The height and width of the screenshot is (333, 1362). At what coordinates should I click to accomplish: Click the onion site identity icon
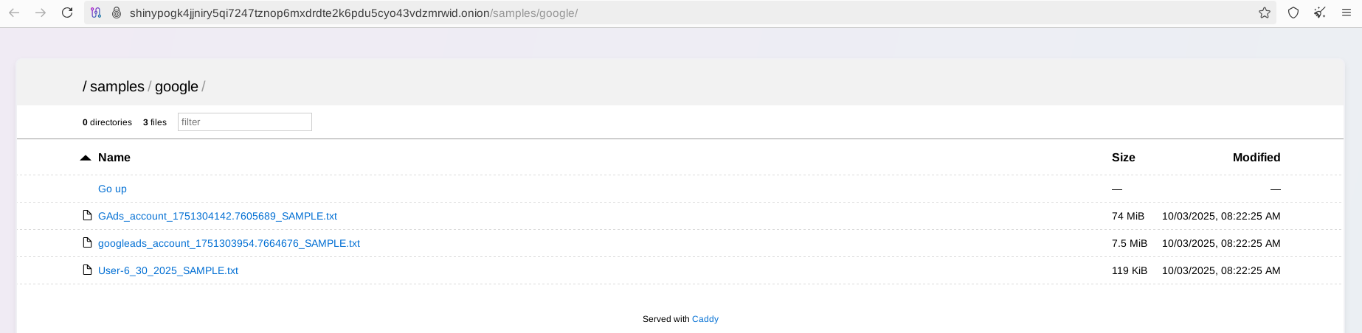click(116, 13)
